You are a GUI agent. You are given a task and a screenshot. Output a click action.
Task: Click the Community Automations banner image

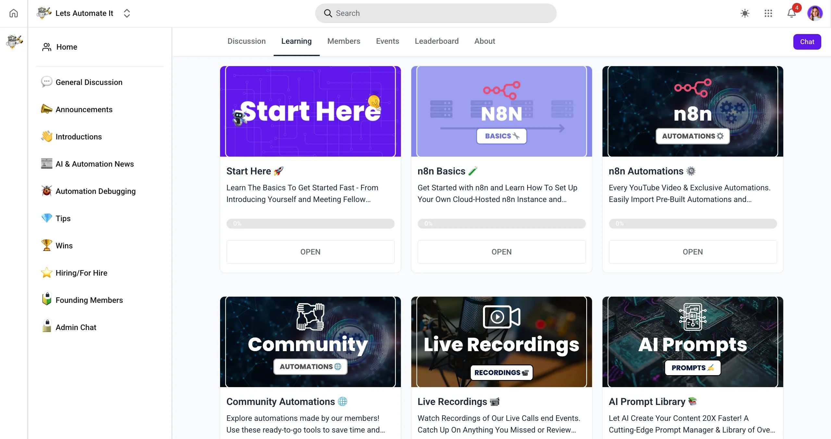point(310,342)
